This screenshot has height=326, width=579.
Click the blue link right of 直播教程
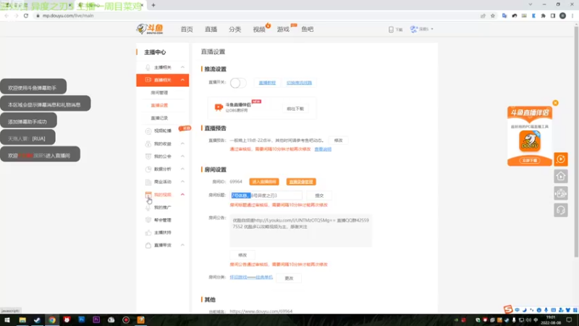(x=299, y=83)
